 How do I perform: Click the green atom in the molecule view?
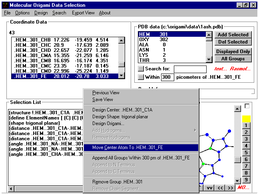(211, 148)
